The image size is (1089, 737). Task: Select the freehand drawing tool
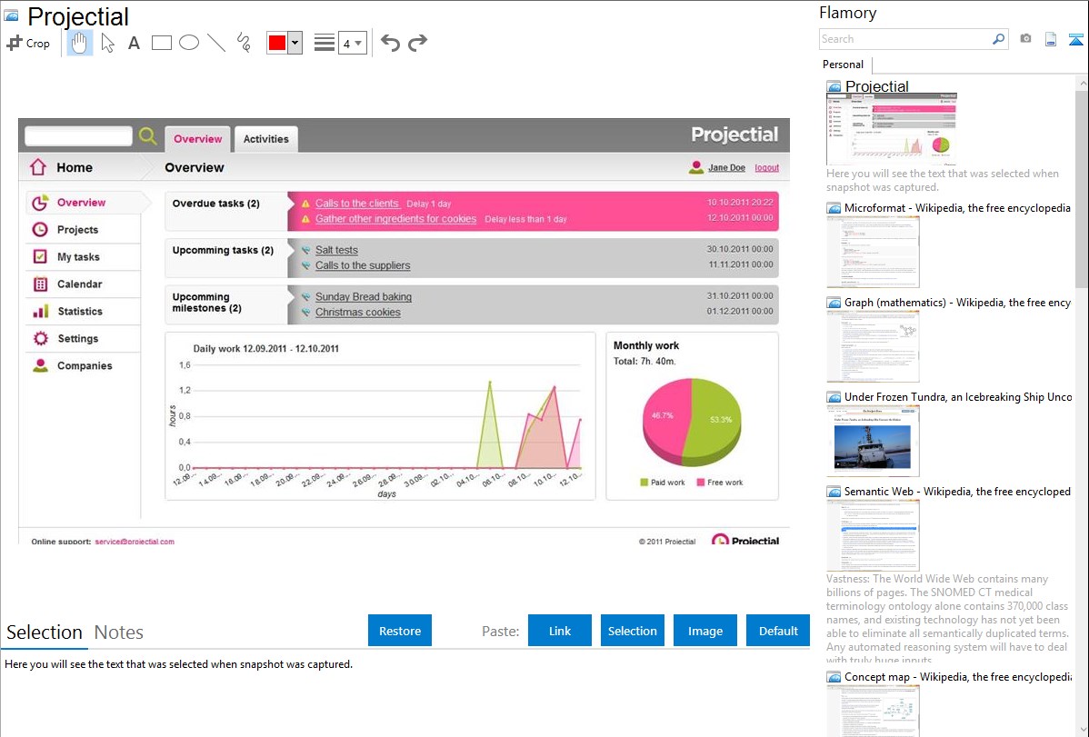(x=244, y=43)
